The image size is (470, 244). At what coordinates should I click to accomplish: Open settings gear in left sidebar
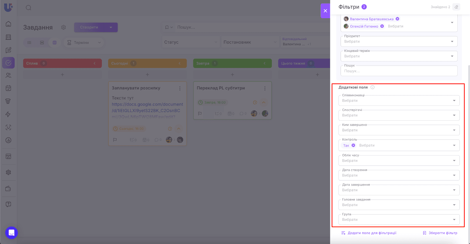[9, 172]
